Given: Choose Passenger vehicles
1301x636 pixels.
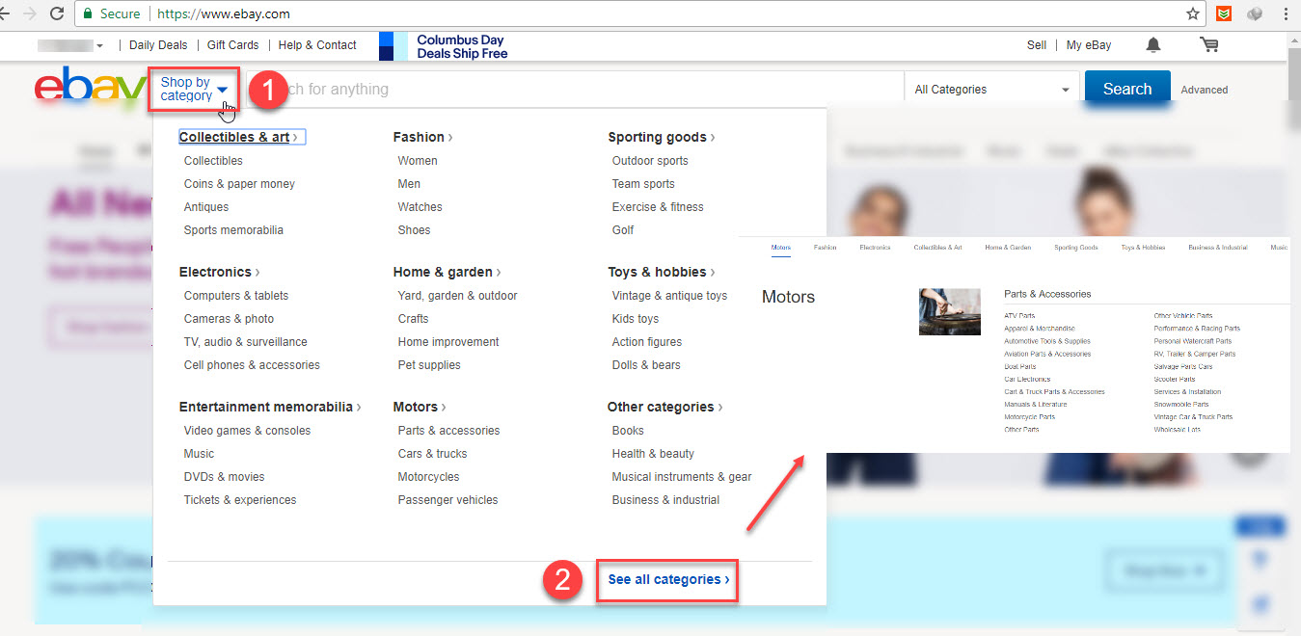Looking at the screenshot, I should coord(447,500).
